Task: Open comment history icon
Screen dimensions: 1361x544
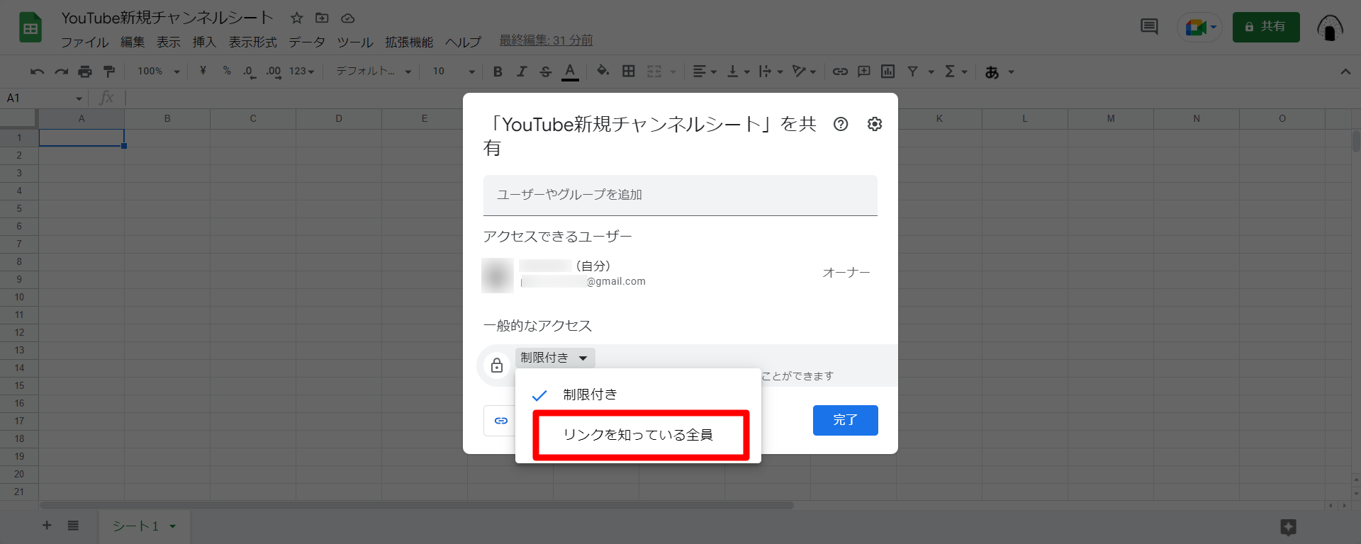Action: pos(1149,27)
